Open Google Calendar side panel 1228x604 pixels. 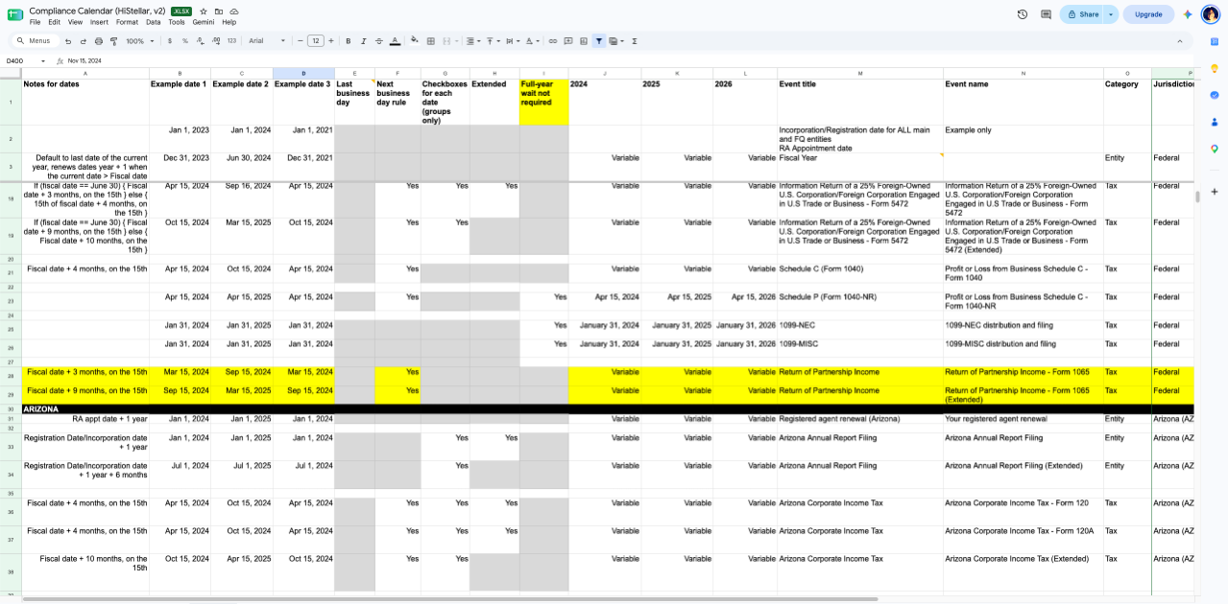[1215, 41]
